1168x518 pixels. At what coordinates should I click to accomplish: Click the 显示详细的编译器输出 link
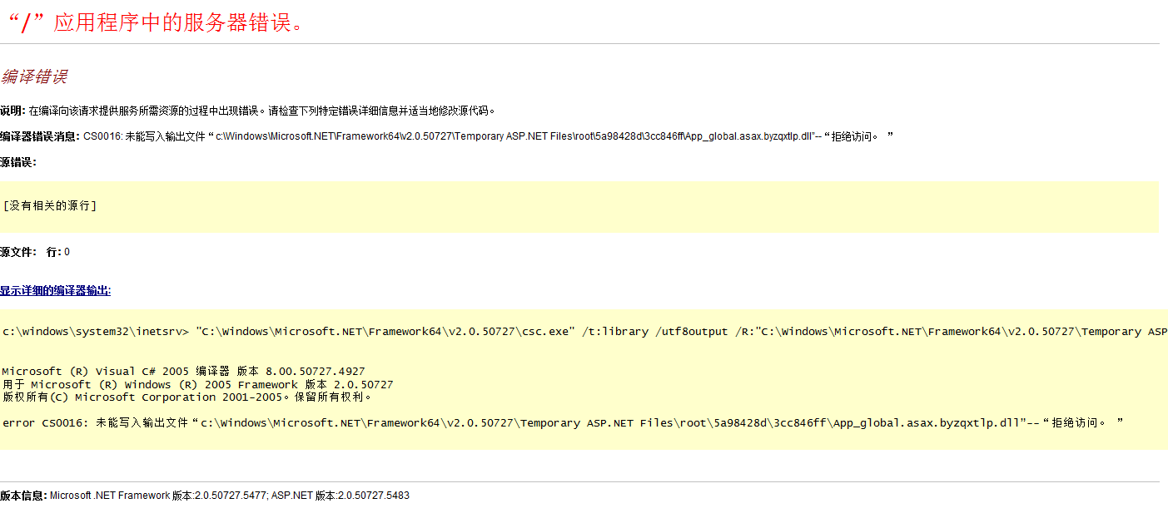point(55,290)
